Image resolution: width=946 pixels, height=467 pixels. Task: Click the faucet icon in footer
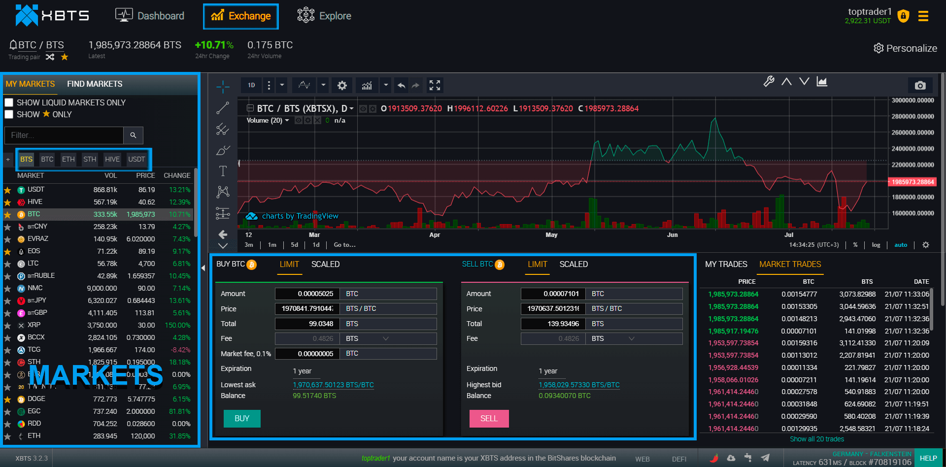(748, 458)
